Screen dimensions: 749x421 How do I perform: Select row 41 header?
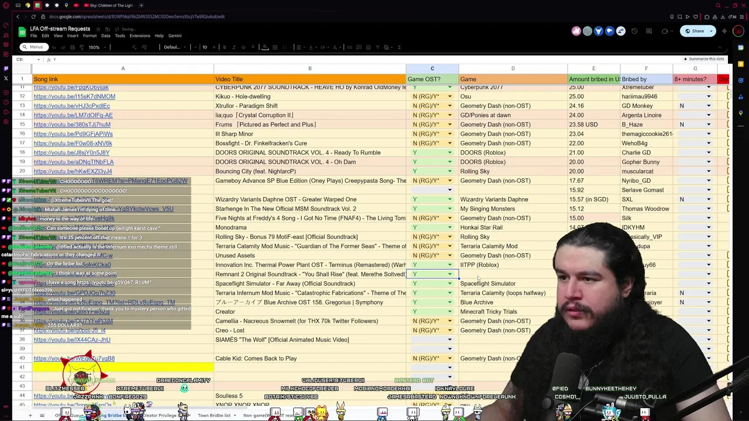22,368
